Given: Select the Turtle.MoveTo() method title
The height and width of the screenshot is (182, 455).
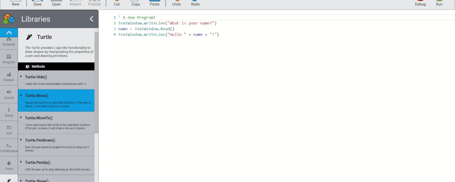Looking at the screenshot, I should coord(39,118).
